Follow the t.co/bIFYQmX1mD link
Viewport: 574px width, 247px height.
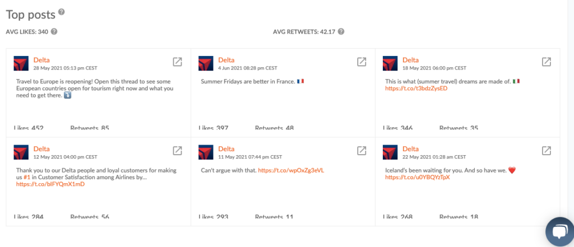pyautogui.click(x=50, y=184)
